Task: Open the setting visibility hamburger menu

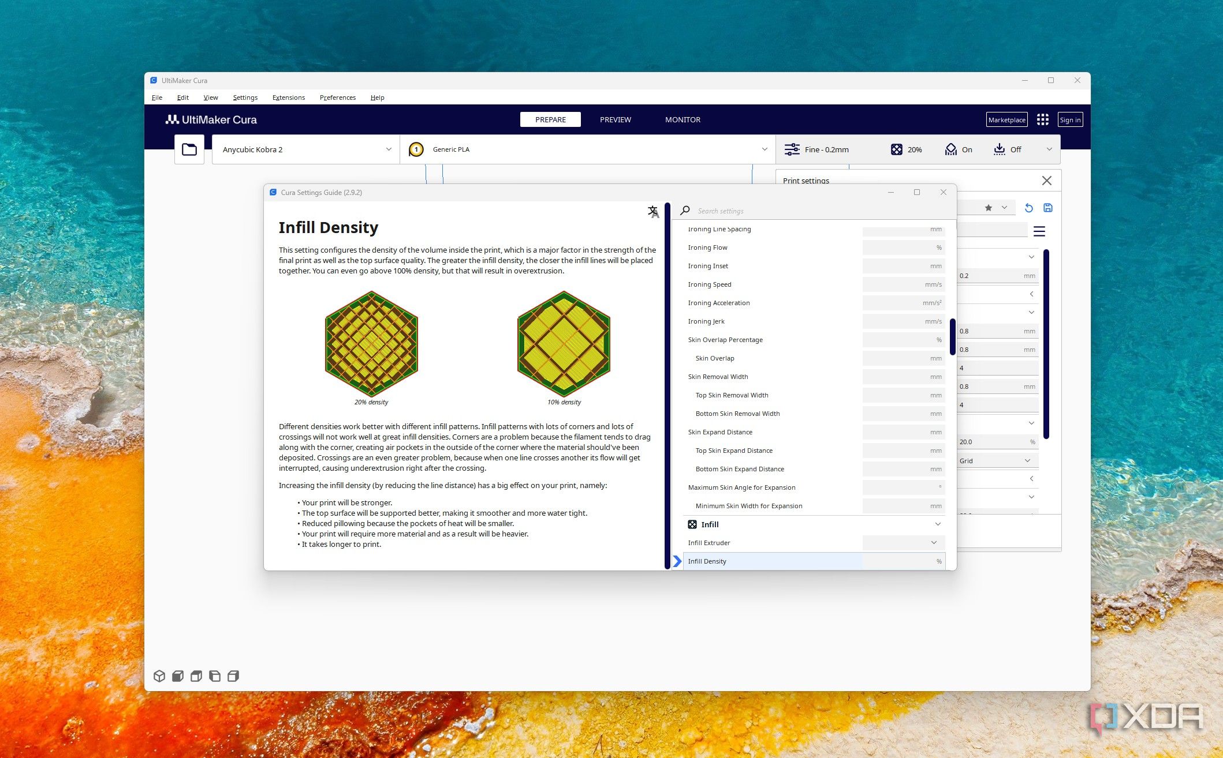Action: pyautogui.click(x=1039, y=231)
